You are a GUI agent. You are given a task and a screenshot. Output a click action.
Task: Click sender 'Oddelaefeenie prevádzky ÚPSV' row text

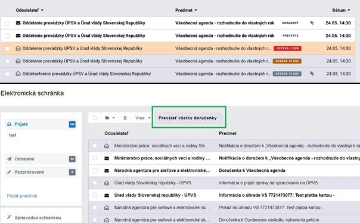coord(86,74)
